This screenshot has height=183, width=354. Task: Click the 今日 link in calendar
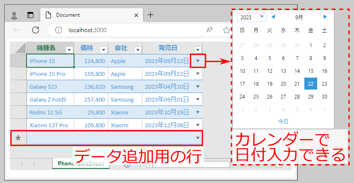tap(283, 122)
